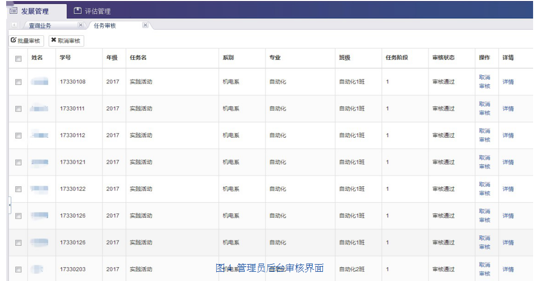
Task: Open 详情 link for student 17330203
Action: 508,269
